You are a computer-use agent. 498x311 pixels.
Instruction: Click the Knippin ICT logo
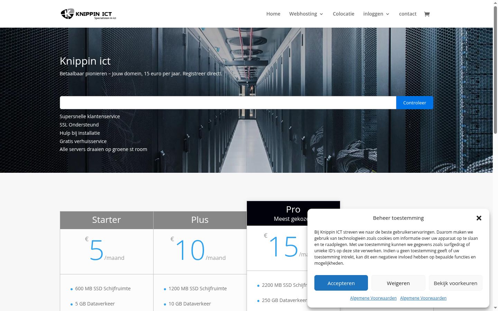click(89, 14)
